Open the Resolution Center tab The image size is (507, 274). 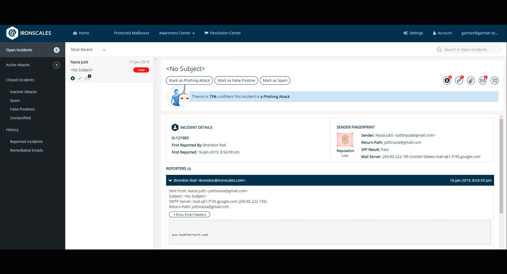pyautogui.click(x=223, y=33)
